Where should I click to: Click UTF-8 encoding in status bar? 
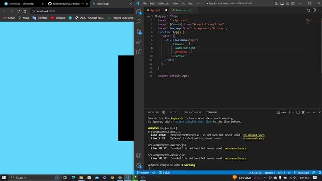pos(282,173)
